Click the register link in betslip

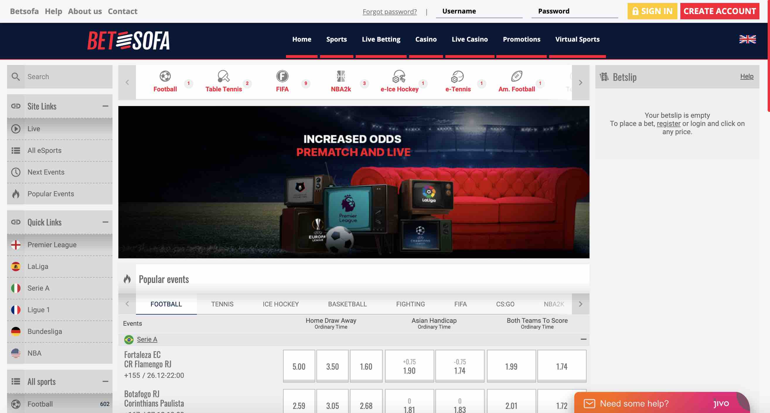668,123
